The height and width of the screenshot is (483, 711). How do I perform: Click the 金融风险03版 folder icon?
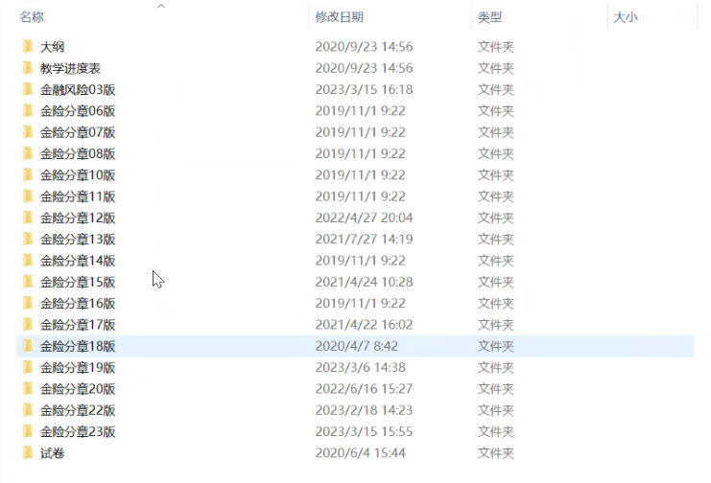[x=28, y=89]
